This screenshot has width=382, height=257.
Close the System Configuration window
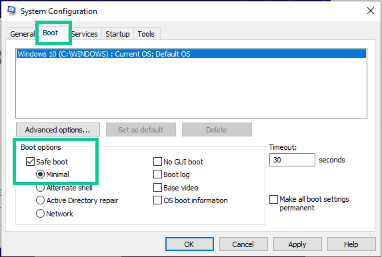point(371,11)
